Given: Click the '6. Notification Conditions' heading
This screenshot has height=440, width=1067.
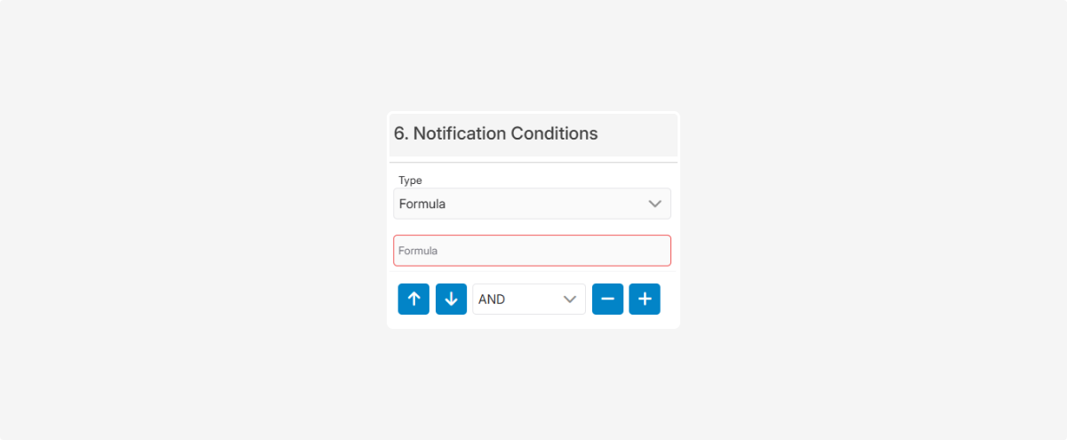Looking at the screenshot, I should (495, 133).
